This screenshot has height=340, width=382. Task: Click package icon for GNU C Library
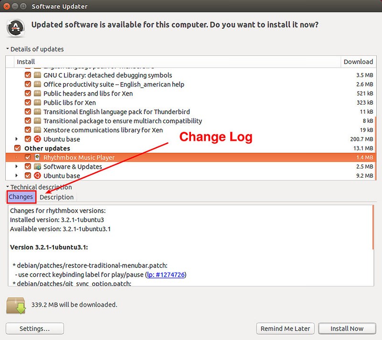coord(37,75)
